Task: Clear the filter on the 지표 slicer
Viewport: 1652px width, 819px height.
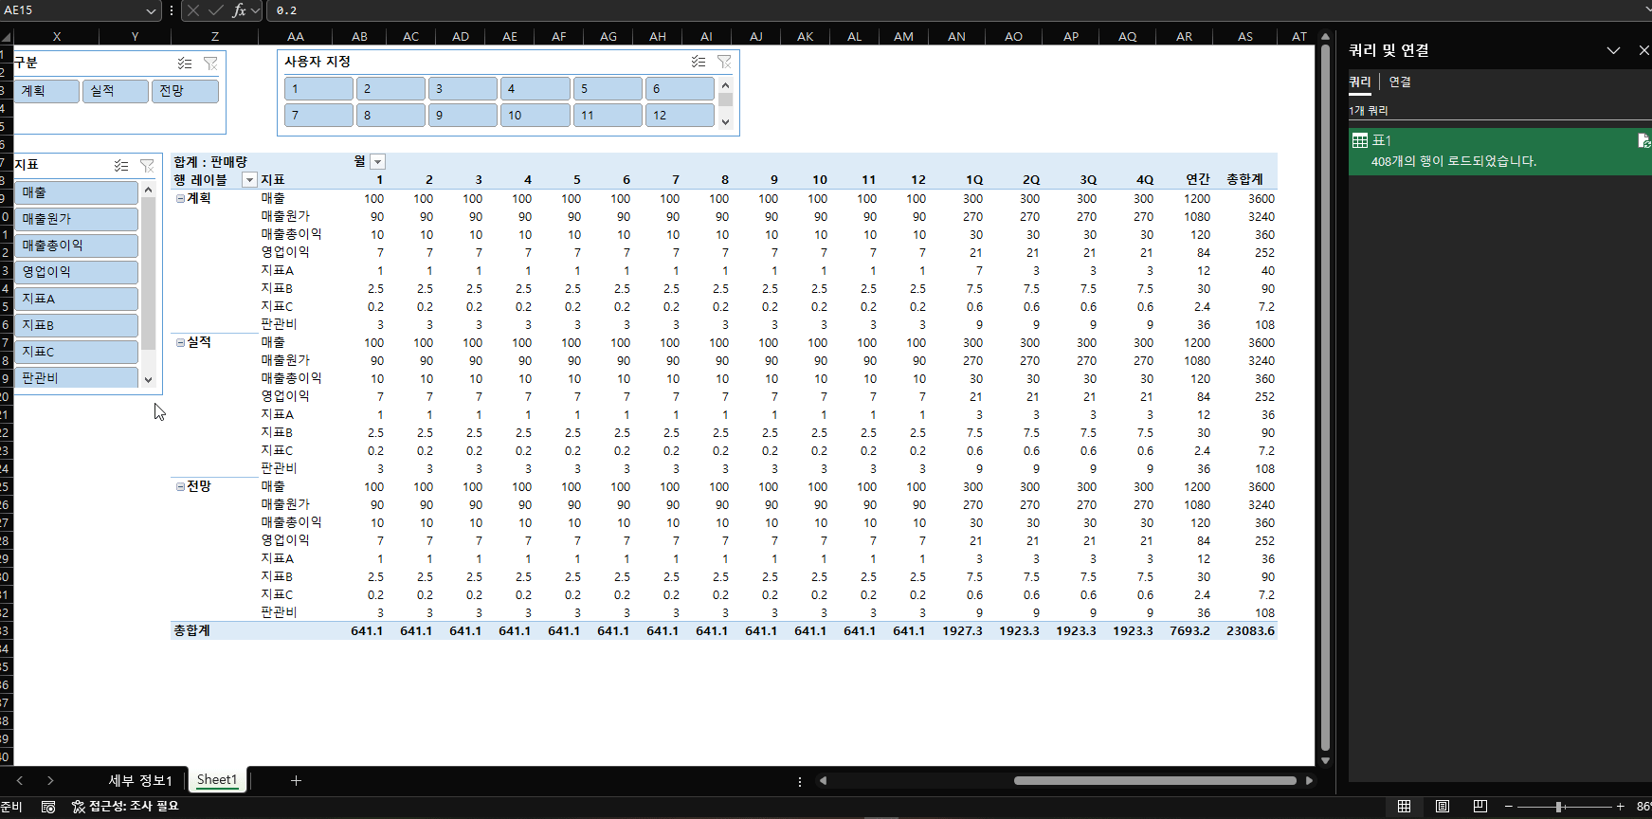Action: click(x=147, y=166)
